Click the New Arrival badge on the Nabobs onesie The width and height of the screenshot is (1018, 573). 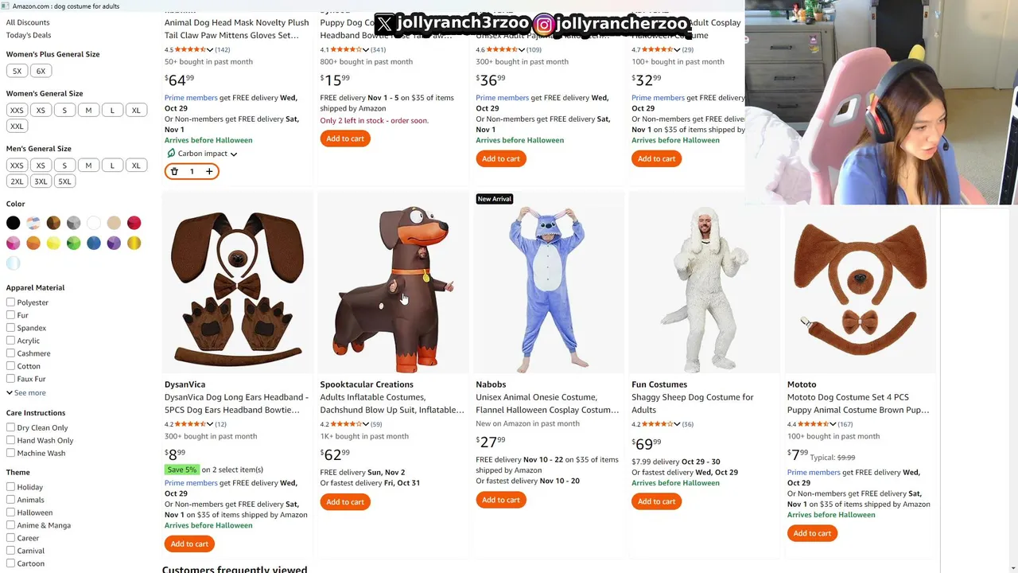[x=495, y=199]
